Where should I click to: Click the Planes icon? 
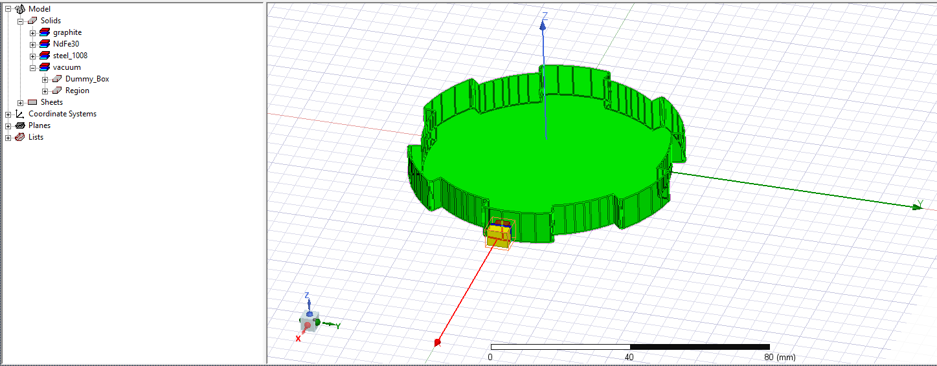[x=20, y=125]
